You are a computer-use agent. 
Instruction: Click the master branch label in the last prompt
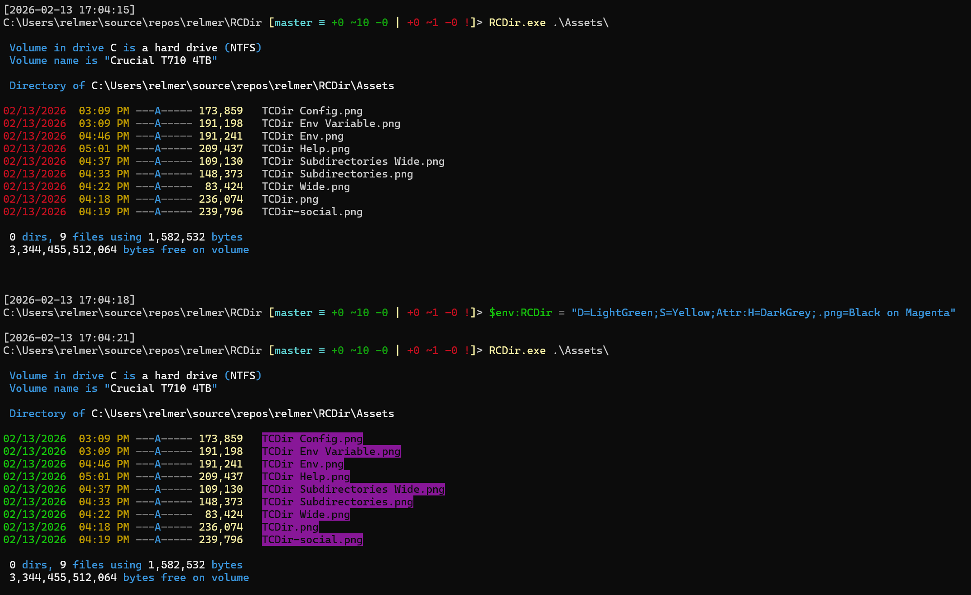[x=293, y=350]
